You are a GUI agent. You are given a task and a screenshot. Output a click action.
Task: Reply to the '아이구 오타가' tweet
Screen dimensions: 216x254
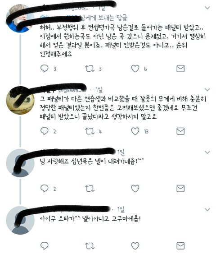[45, 246]
